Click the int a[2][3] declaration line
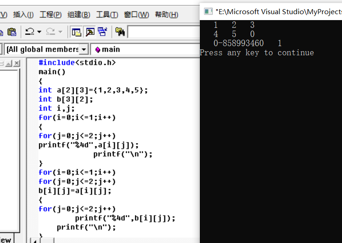This screenshot has width=342, height=243. pos(93,90)
